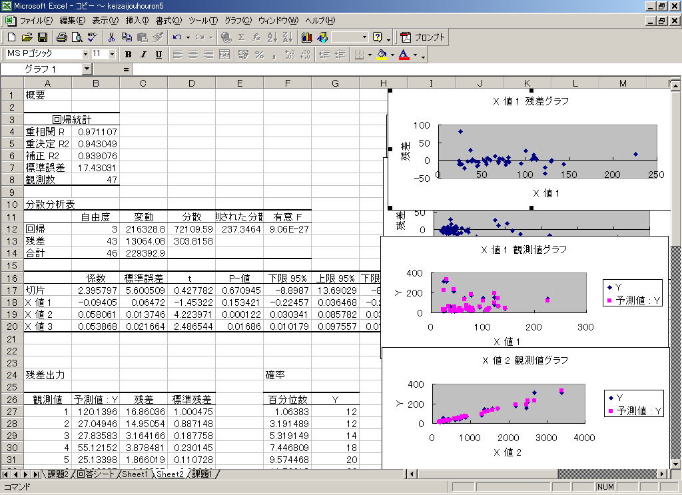Select column A header
The height and width of the screenshot is (495, 682).
tap(47, 83)
